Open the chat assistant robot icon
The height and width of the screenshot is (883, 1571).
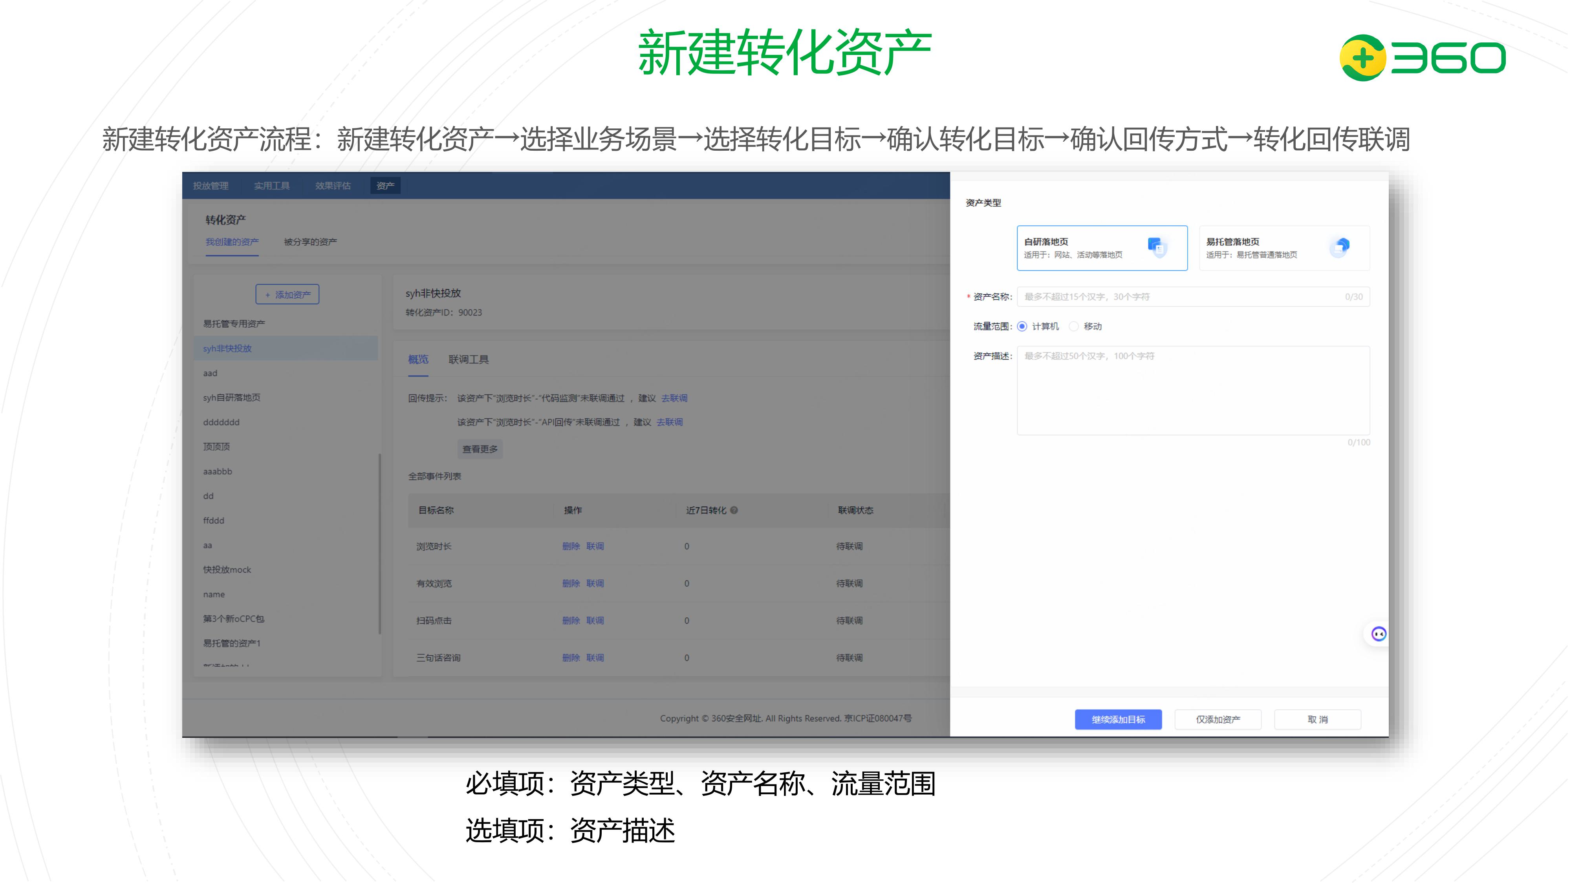(x=1378, y=634)
